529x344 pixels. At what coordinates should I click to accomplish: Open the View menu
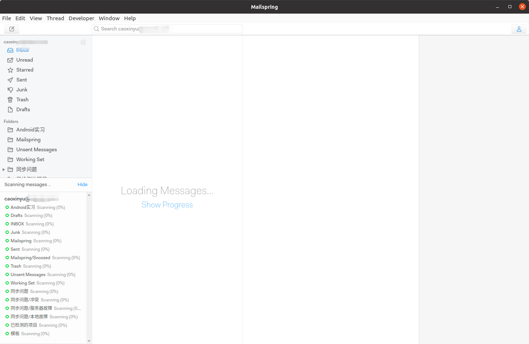click(36, 18)
